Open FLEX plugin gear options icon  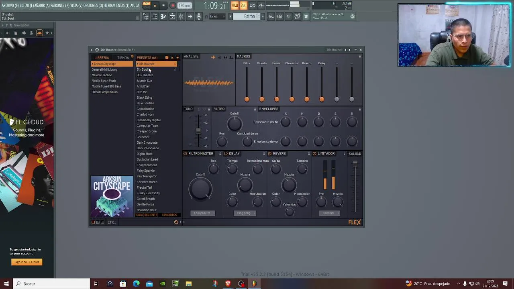coord(97,50)
